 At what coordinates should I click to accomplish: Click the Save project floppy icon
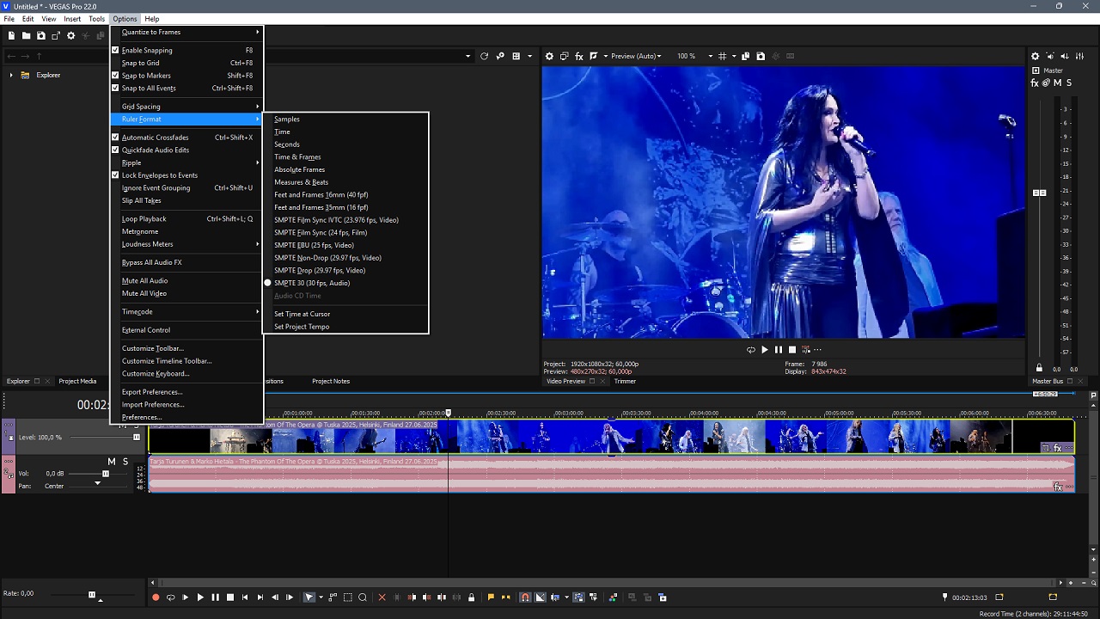coord(40,35)
